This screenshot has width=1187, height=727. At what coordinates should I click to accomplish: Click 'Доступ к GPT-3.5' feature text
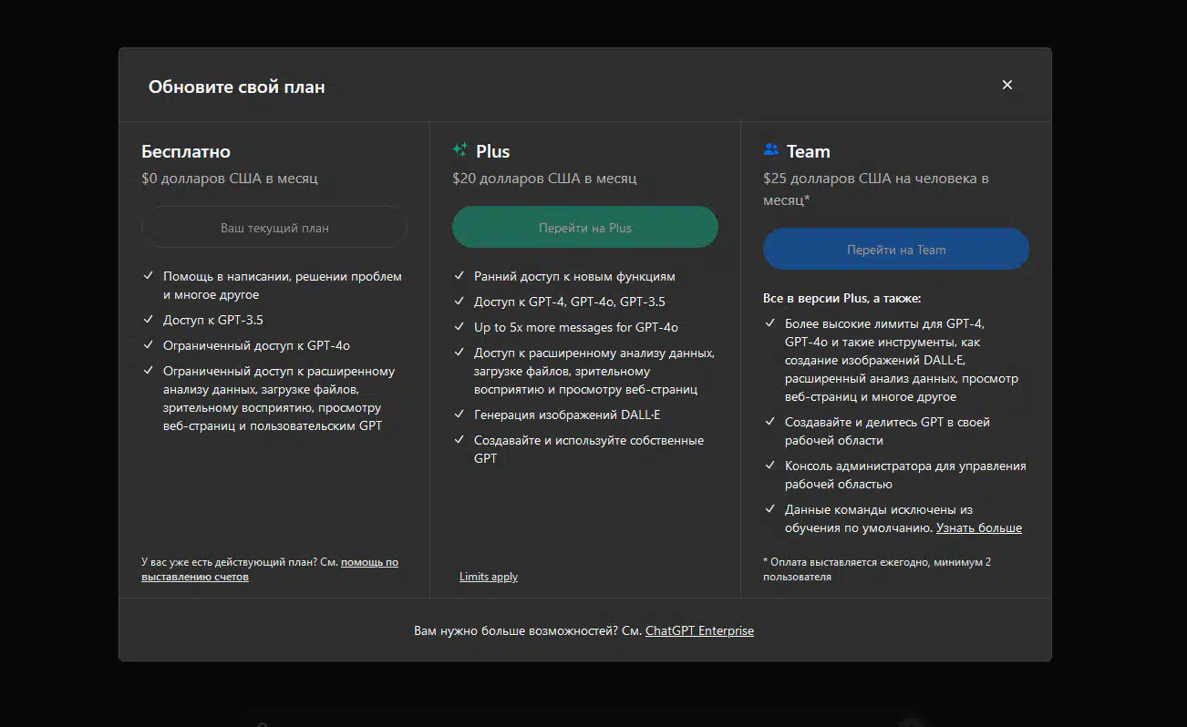coord(213,320)
